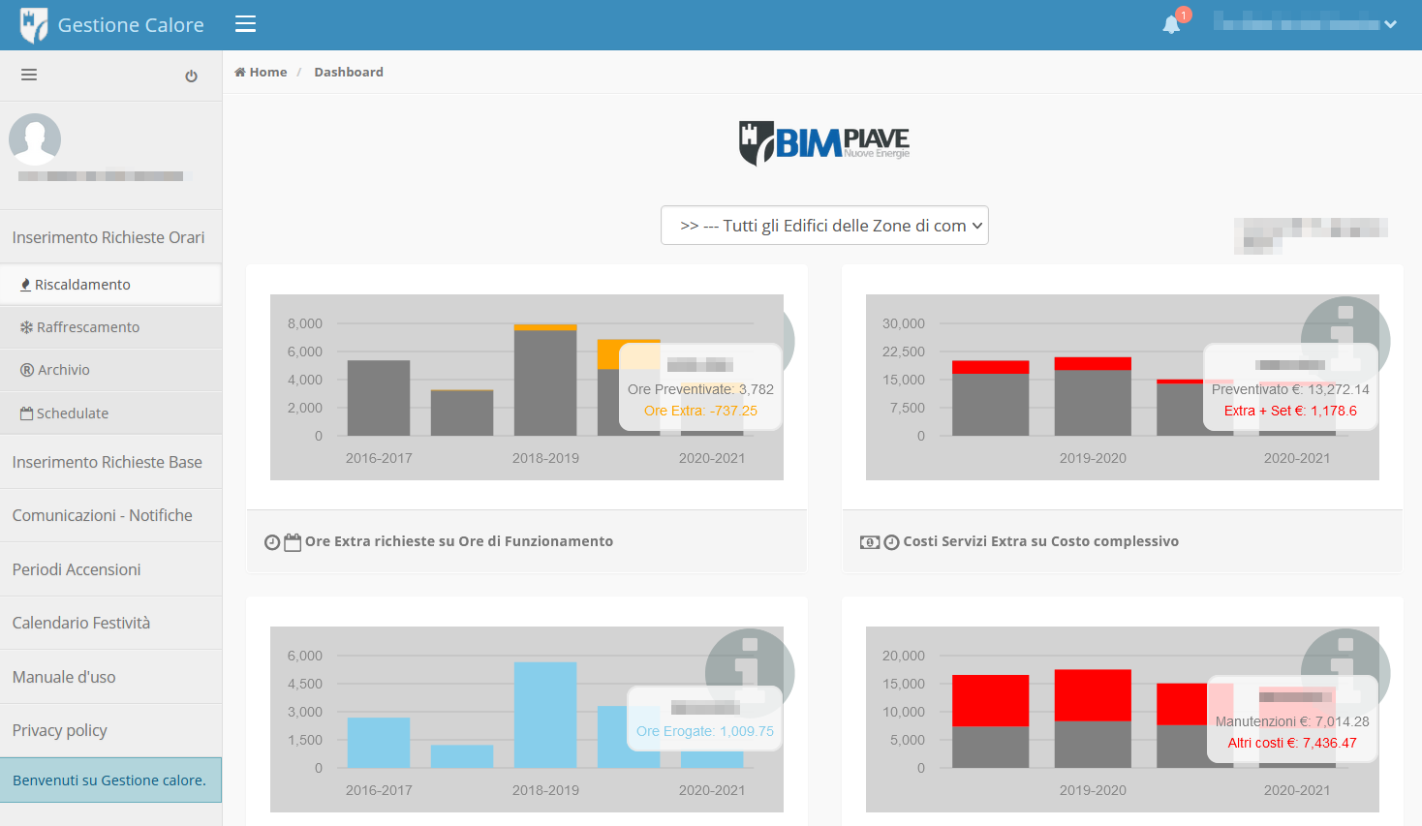Screen dimensions: 1422x826
Task: Click the Gestione Calore title text
Action: (131, 25)
